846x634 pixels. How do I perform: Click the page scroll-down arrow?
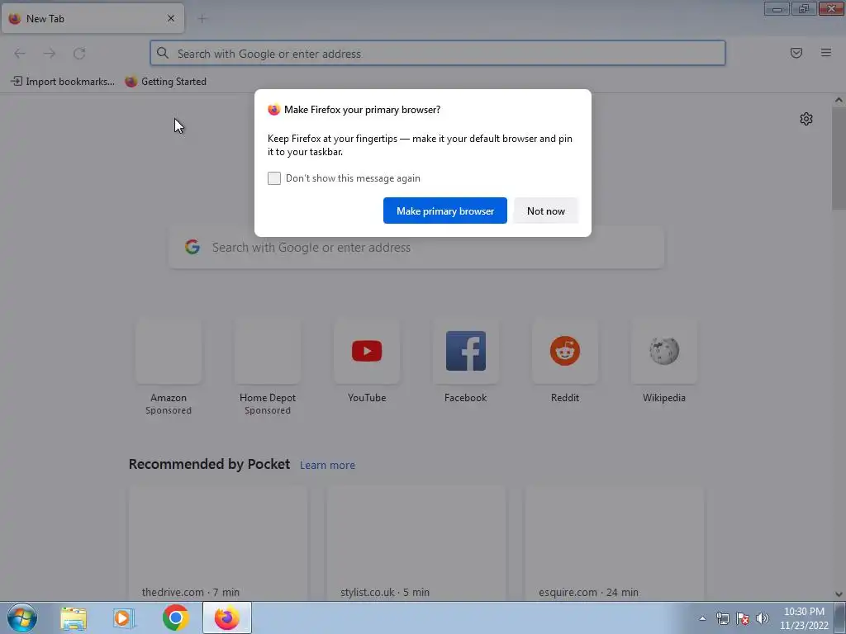pos(839,594)
